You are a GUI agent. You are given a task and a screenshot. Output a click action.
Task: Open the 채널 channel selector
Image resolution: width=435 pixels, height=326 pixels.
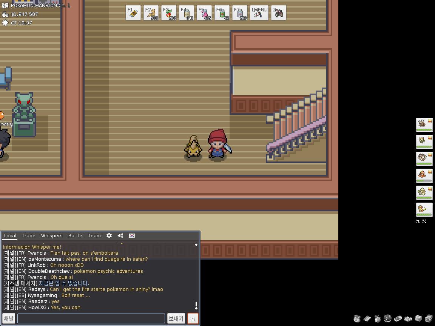point(9,319)
